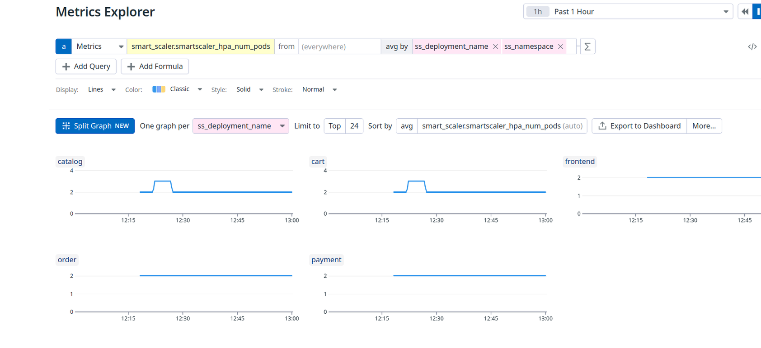Open the Stroke Normal dropdown
The height and width of the screenshot is (348, 761).
(x=319, y=89)
